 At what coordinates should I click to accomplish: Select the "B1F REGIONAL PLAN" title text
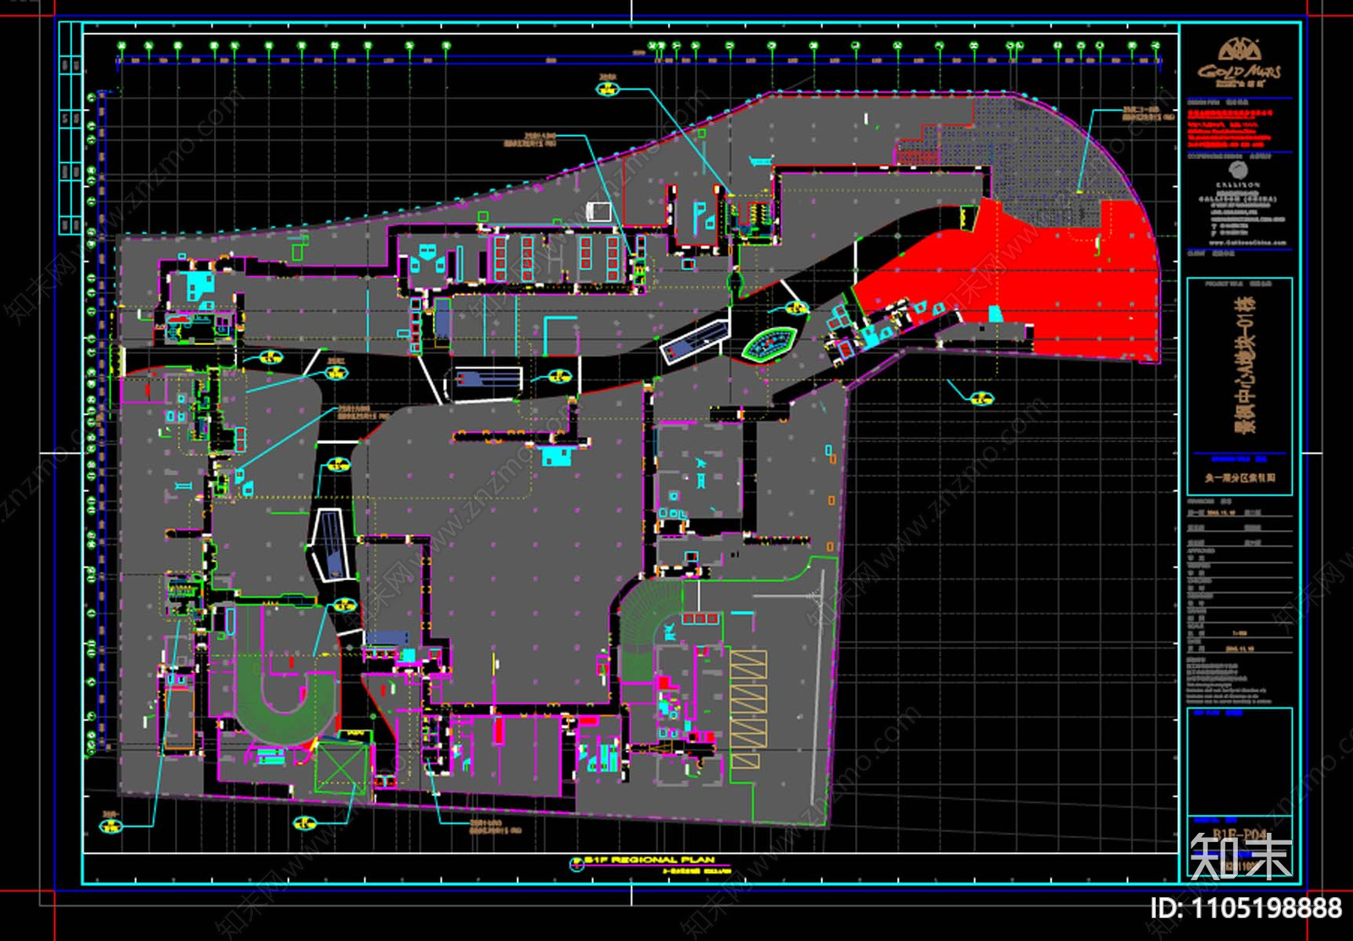649,860
